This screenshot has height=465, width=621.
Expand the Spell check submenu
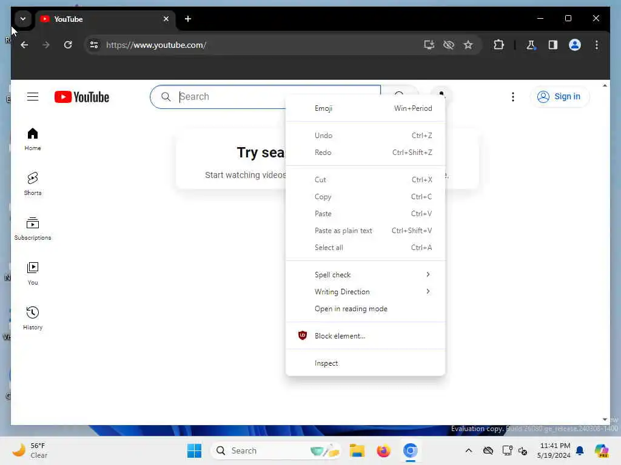(365, 275)
